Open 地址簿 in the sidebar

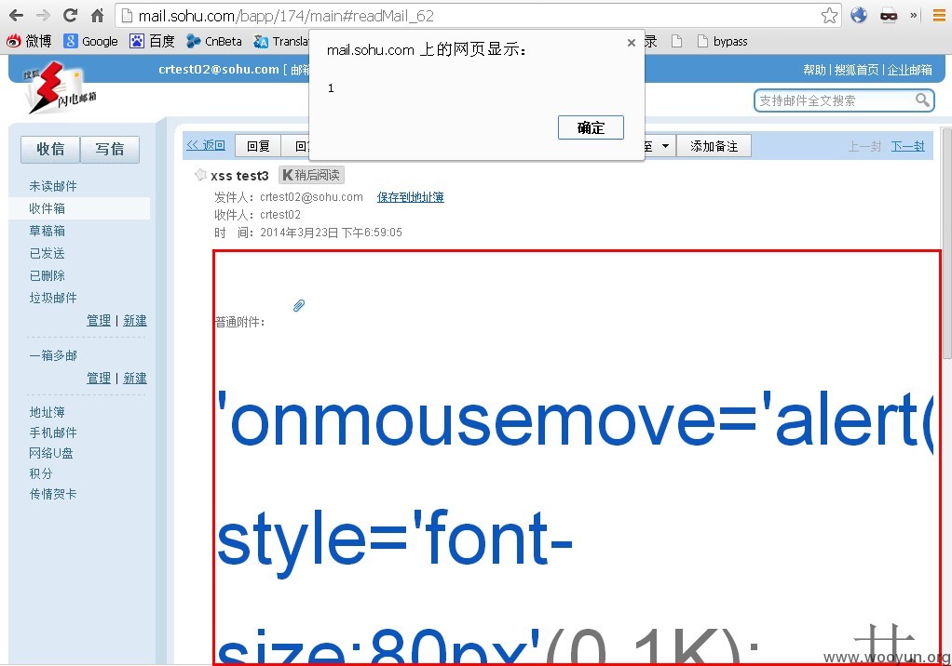47,413
